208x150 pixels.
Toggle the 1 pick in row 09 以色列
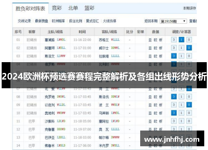181,105
